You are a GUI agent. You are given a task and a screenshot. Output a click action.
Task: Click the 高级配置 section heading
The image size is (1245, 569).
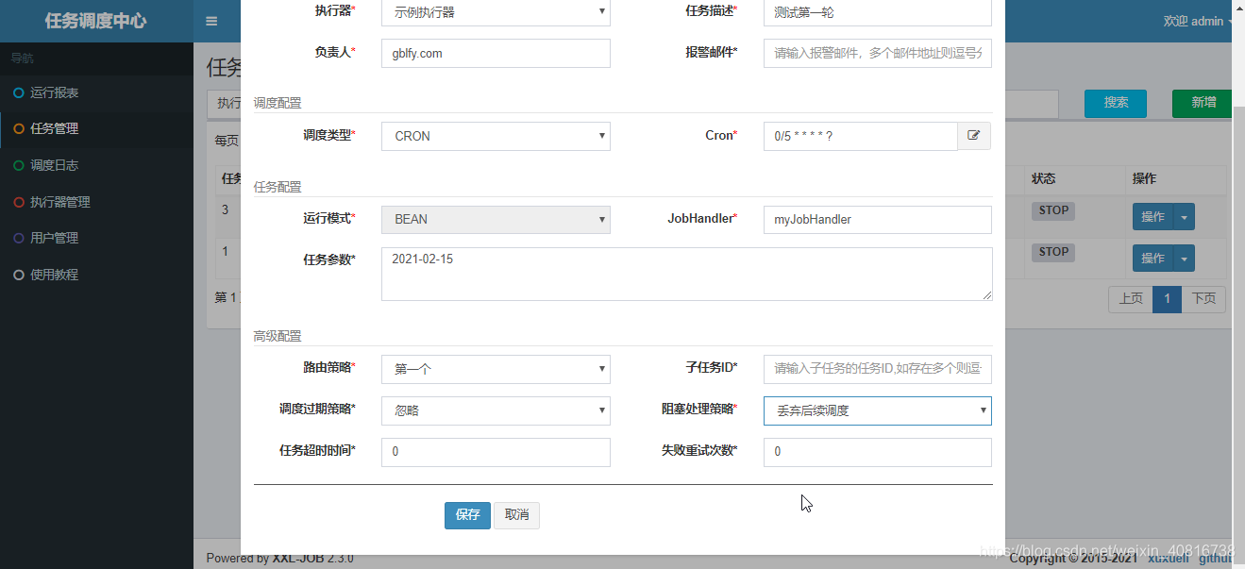click(x=277, y=336)
